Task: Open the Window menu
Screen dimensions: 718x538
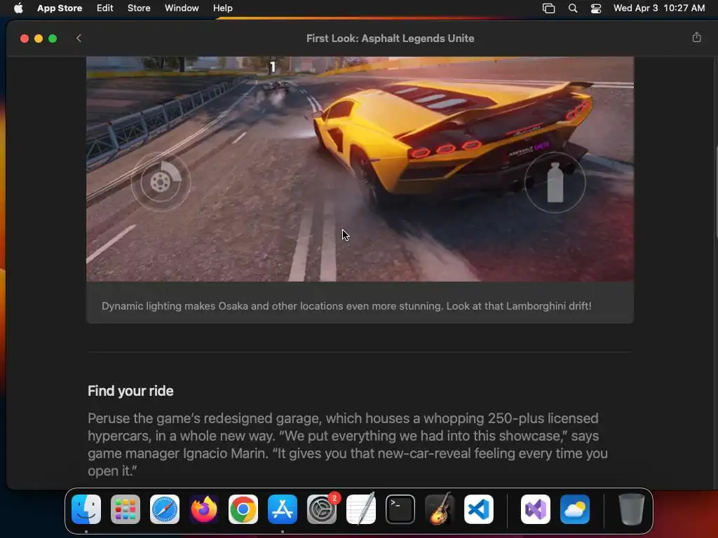Action: tap(182, 8)
